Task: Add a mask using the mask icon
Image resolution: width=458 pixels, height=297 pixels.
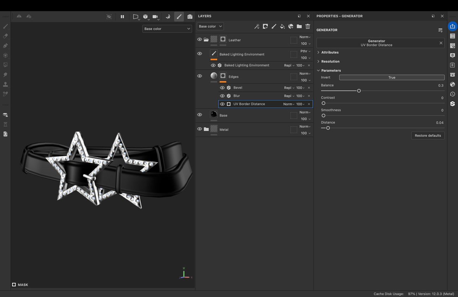Action: 265,27
